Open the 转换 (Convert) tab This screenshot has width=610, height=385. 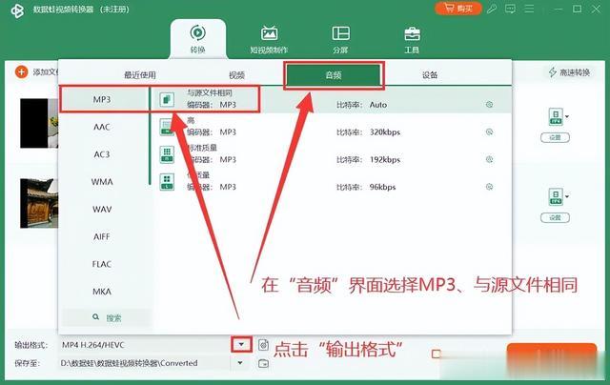click(197, 39)
